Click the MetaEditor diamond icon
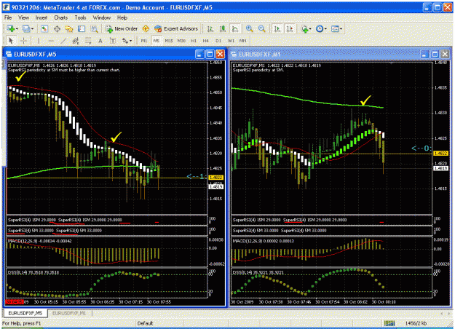 (x=146, y=28)
